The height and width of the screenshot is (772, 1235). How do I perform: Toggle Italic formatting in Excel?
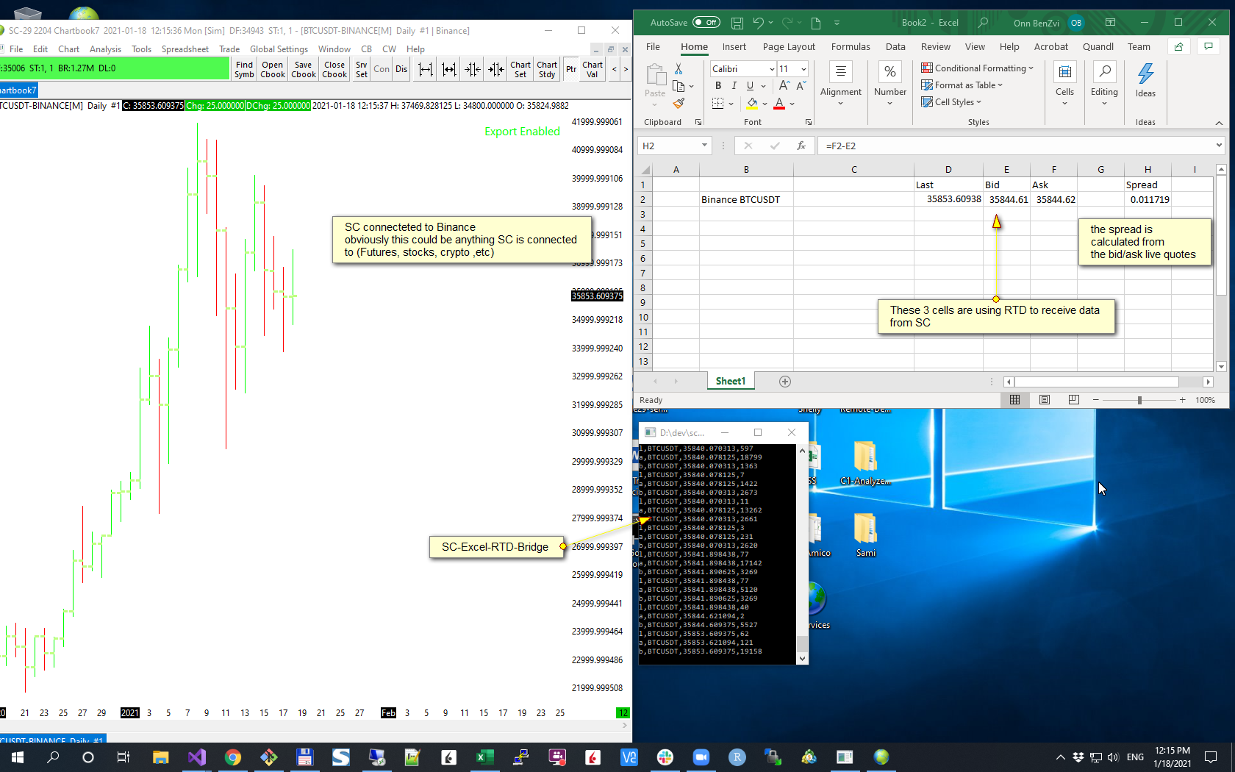[x=734, y=86]
